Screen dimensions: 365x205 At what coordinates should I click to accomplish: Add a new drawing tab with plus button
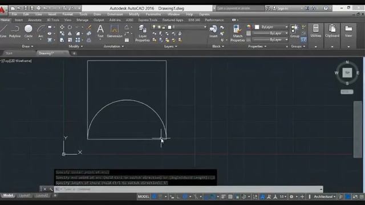[74, 53]
